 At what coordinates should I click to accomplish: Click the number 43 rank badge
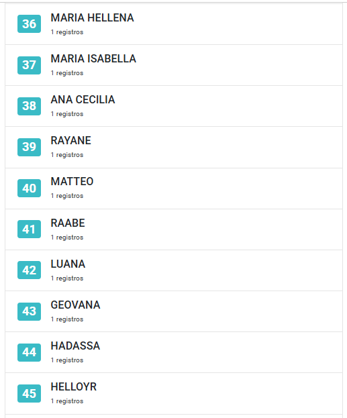point(29,311)
